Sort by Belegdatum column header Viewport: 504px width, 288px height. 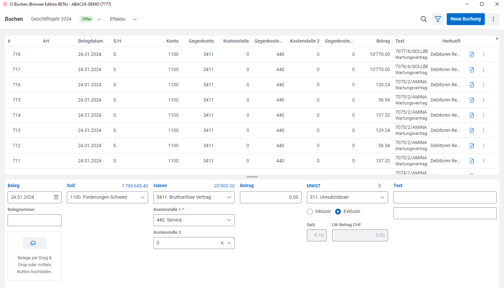click(90, 41)
